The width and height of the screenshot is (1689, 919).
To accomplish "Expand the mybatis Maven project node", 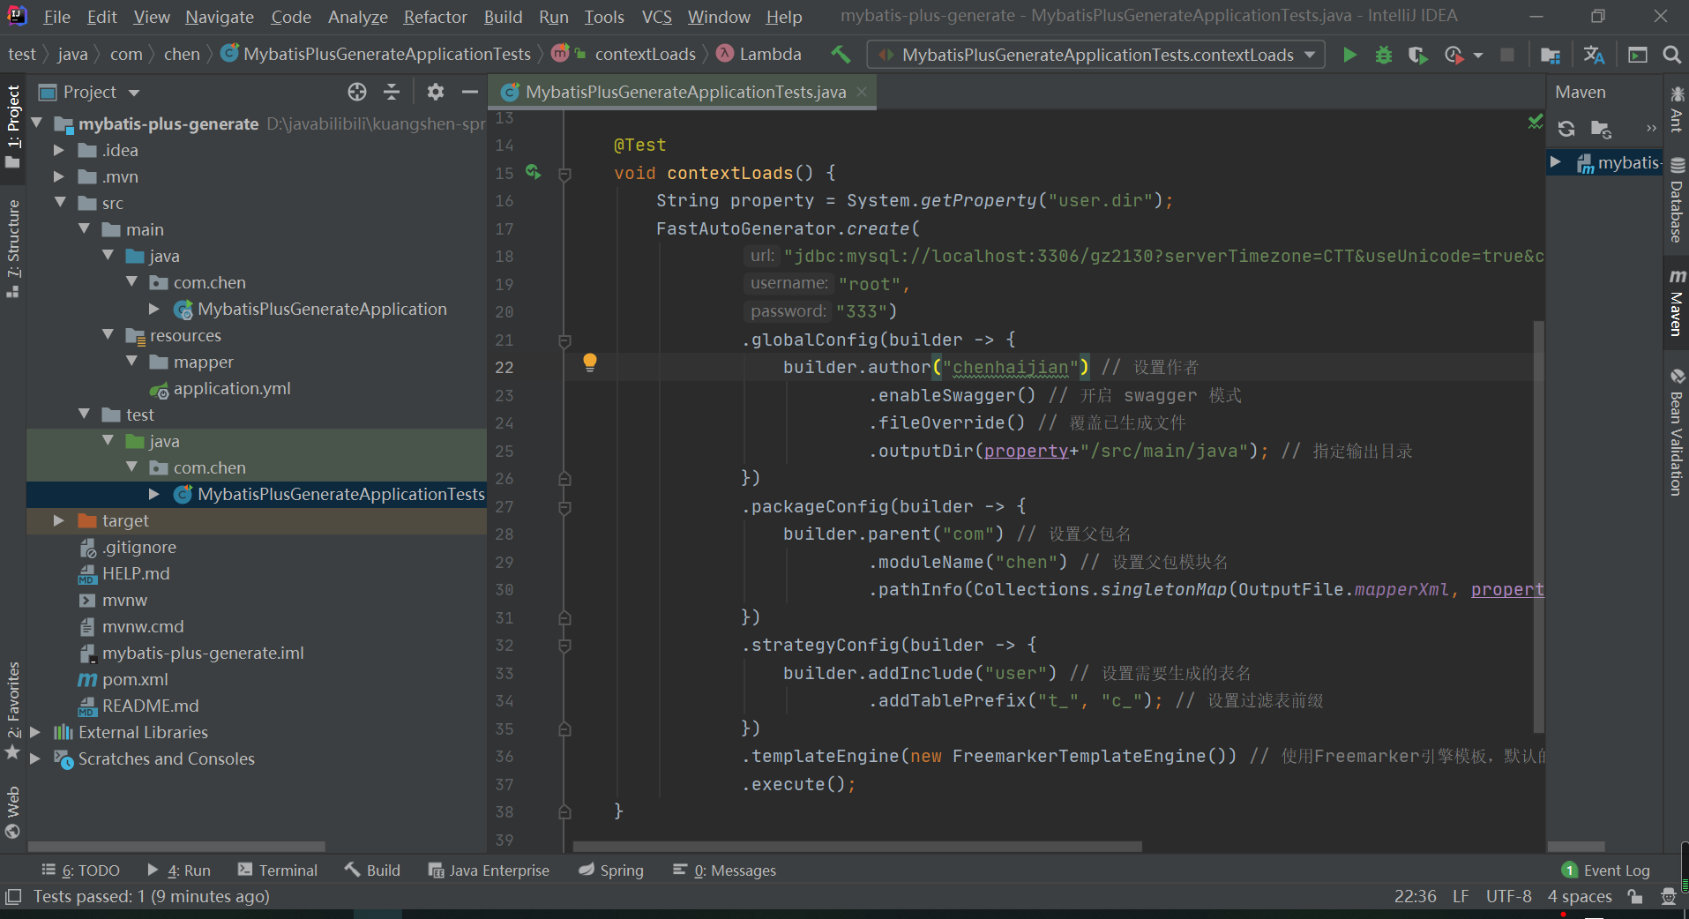I will pyautogui.click(x=1556, y=162).
